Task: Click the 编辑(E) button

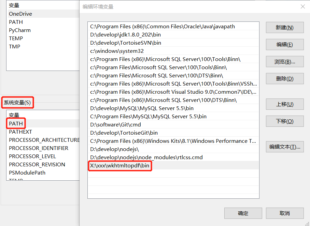Action: point(285,44)
